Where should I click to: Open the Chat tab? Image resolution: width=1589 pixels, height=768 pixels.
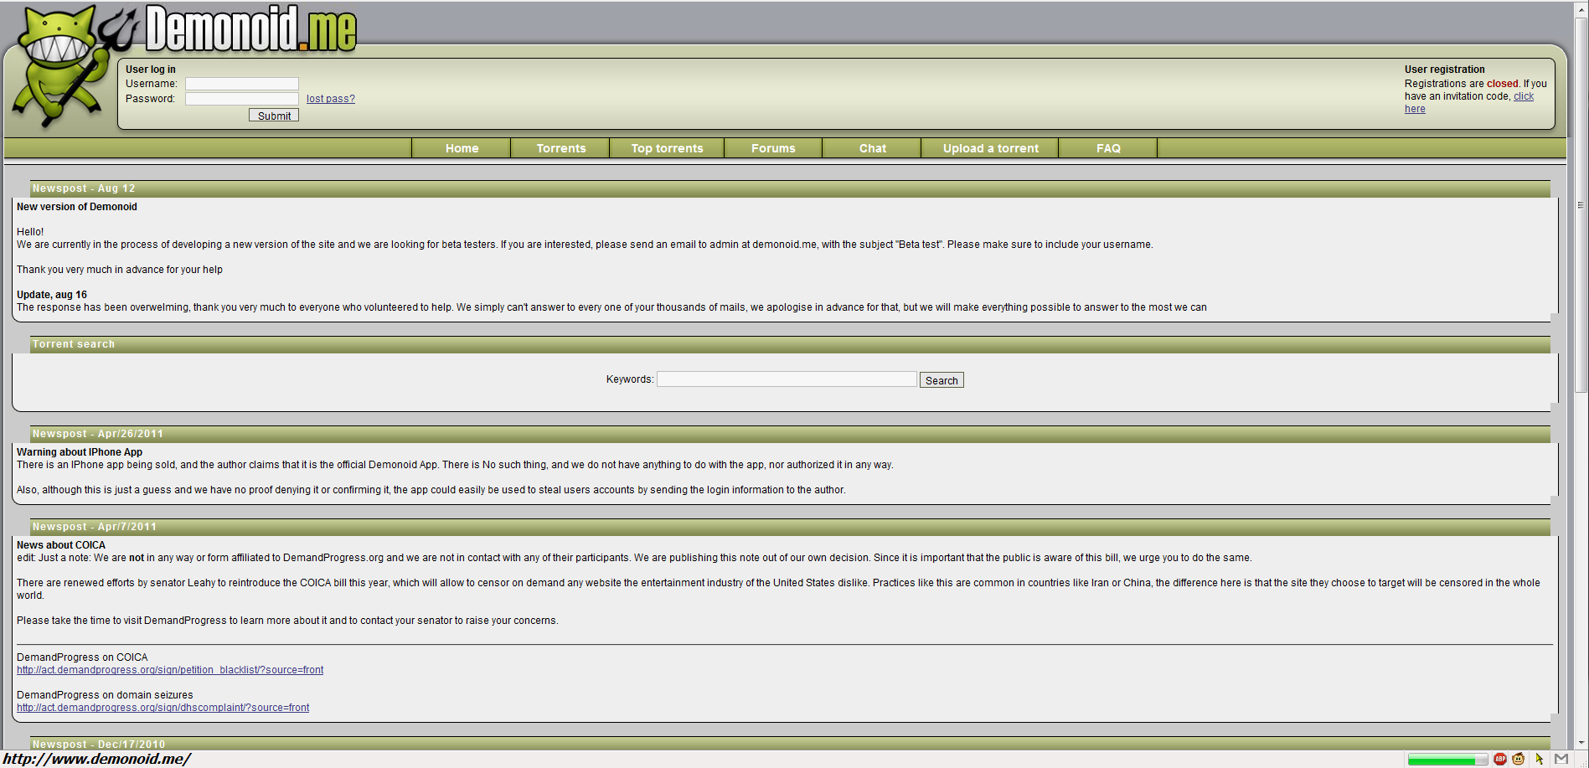click(872, 148)
